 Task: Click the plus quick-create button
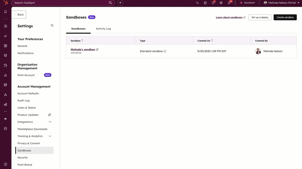click(x=120, y=3)
